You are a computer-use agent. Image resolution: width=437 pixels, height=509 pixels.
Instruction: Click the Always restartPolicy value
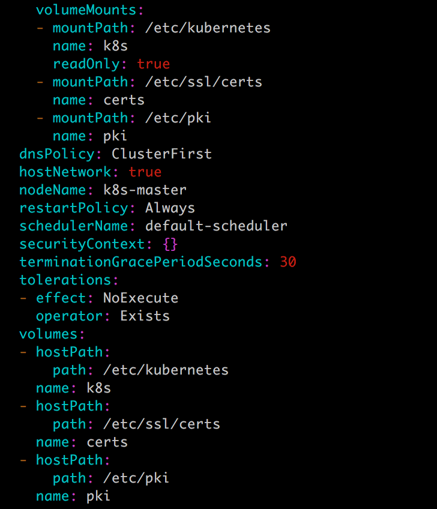pos(170,208)
